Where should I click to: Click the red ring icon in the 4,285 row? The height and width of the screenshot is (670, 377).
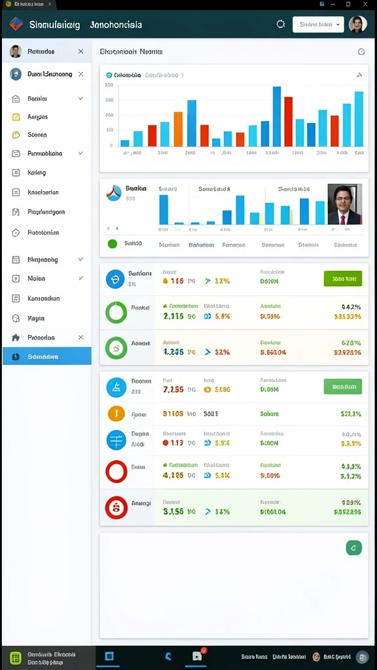click(x=116, y=471)
